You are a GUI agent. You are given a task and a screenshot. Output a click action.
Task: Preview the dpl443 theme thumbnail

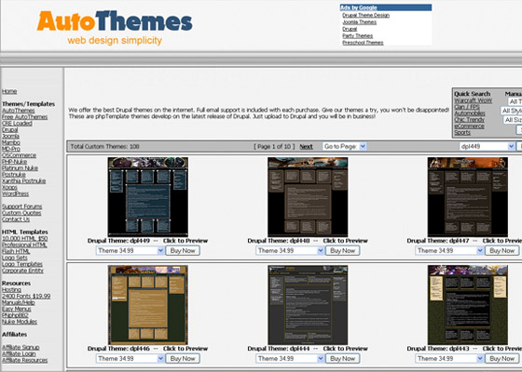click(x=468, y=305)
